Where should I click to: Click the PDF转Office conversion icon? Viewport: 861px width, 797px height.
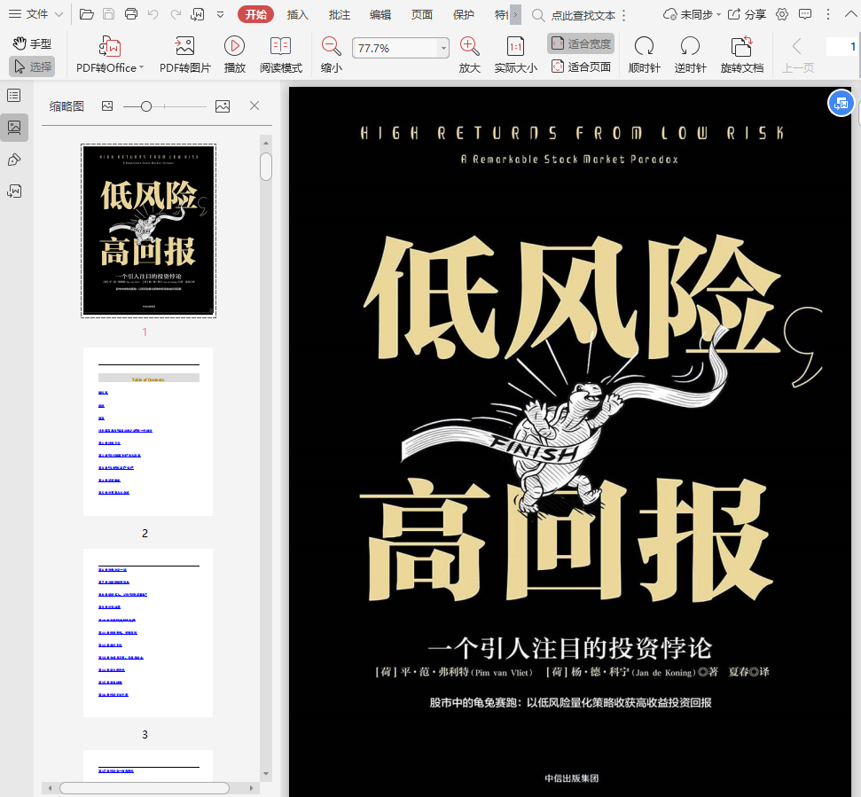[110, 47]
